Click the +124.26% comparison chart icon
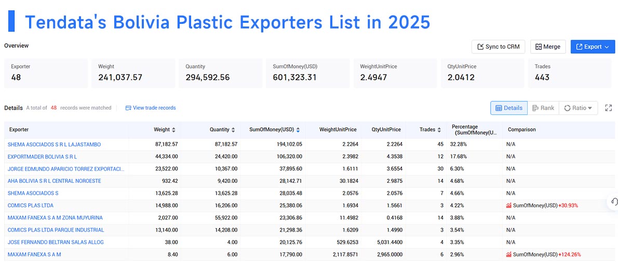Screen dimensions: 618x265 point(509,255)
